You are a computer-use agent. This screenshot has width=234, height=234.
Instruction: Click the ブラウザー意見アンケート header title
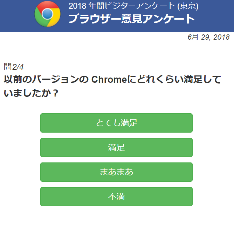(x=131, y=19)
